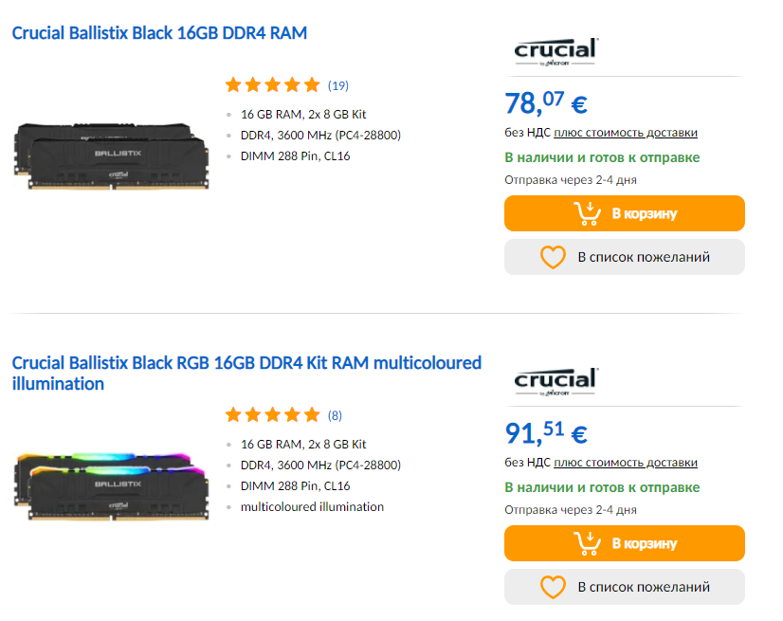783x621 pixels.
Task: Open the (19) reviews count link
Action: 338,86
